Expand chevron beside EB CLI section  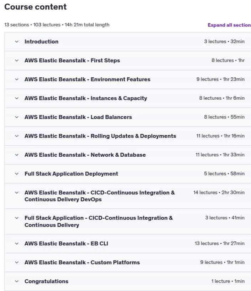point(17,244)
